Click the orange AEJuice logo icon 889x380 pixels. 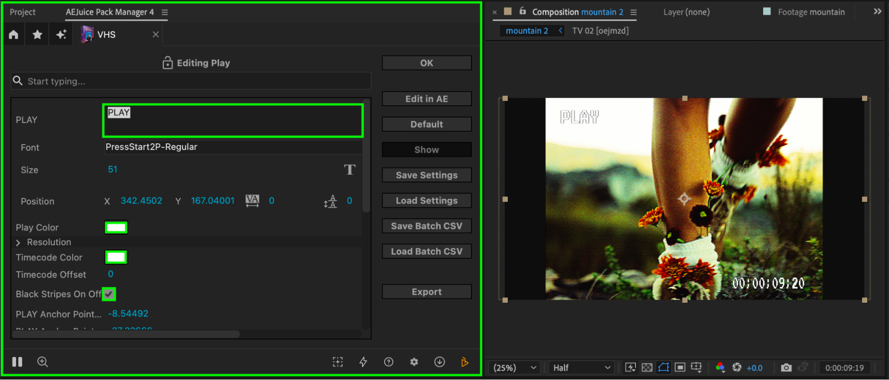(465, 362)
